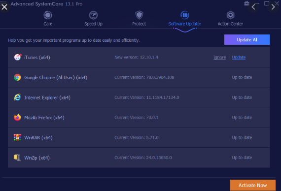
Task: Open the Action Center hexagon icon
Action: click(230, 15)
